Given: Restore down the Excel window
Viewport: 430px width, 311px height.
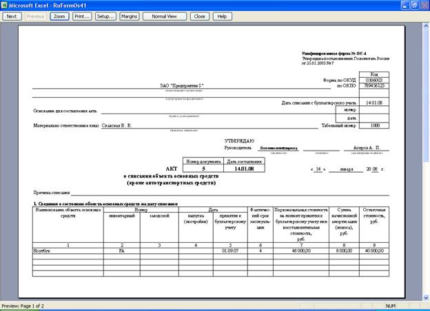Looking at the screenshot, I should coord(414,6).
